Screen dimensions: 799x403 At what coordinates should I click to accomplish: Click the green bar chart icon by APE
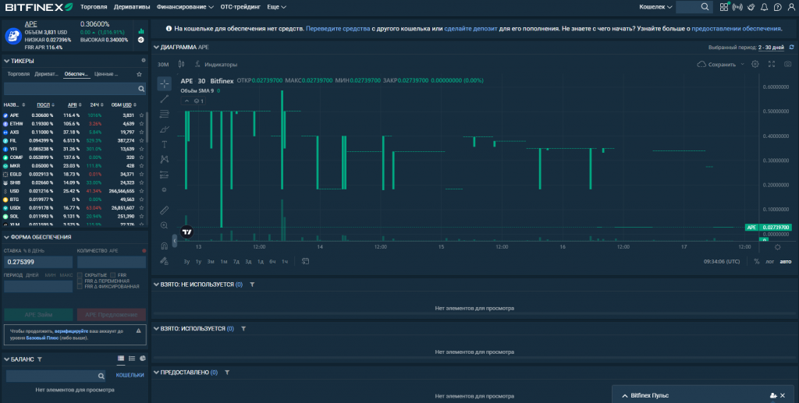click(x=141, y=31)
